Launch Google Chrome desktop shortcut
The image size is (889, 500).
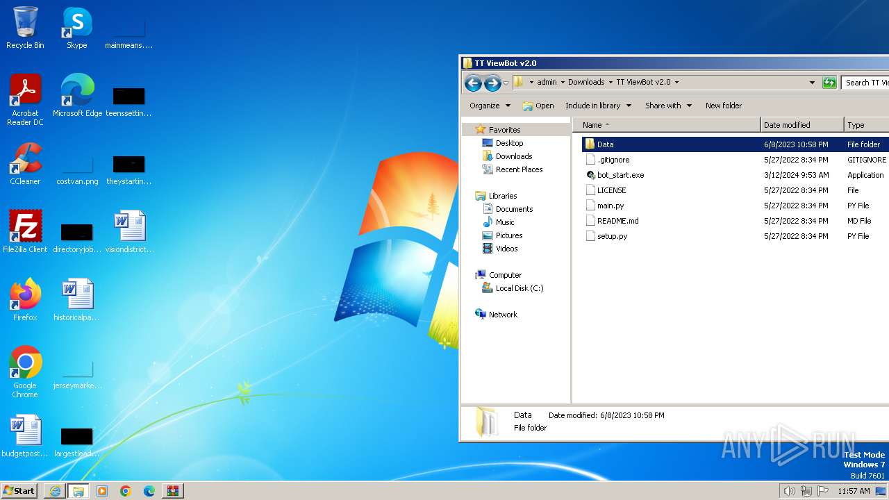coord(25,372)
